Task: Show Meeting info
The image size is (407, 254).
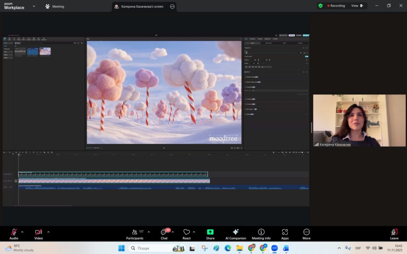Action: coord(261,232)
